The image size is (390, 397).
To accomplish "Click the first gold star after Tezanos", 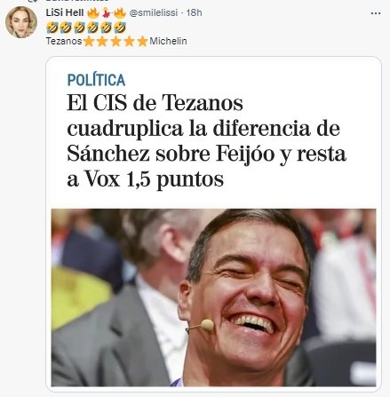I will point(89,41).
